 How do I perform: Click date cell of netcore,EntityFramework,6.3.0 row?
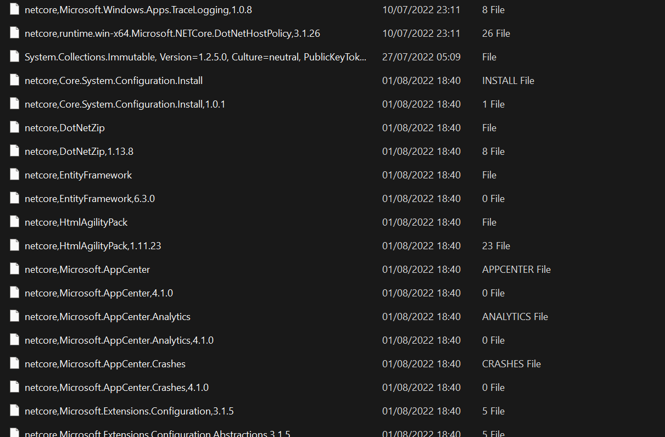point(422,199)
